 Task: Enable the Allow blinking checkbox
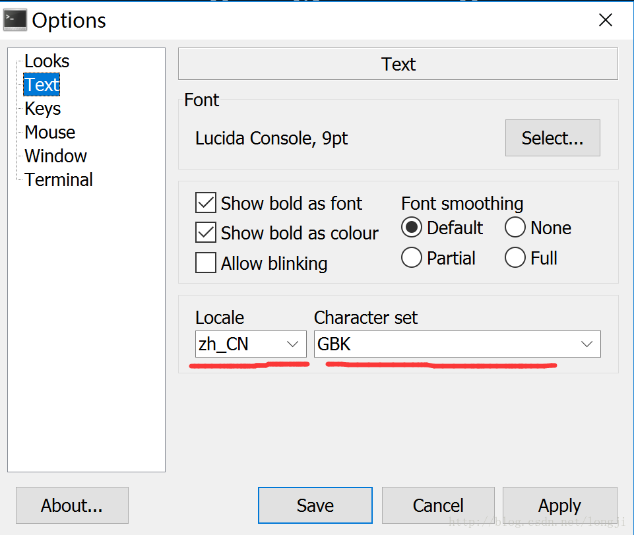click(205, 263)
